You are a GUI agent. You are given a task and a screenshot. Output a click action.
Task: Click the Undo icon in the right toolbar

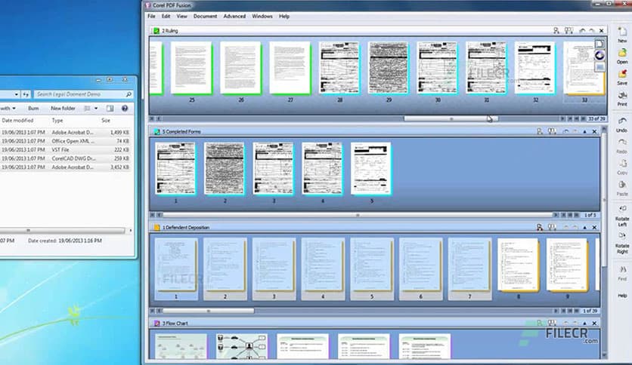(622, 121)
